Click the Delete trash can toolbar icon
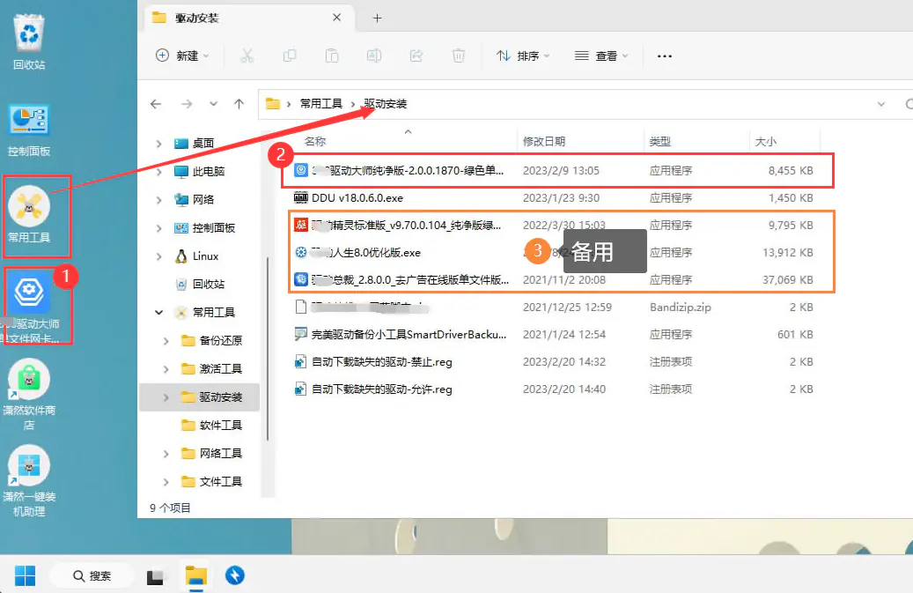The image size is (913, 593). click(459, 56)
